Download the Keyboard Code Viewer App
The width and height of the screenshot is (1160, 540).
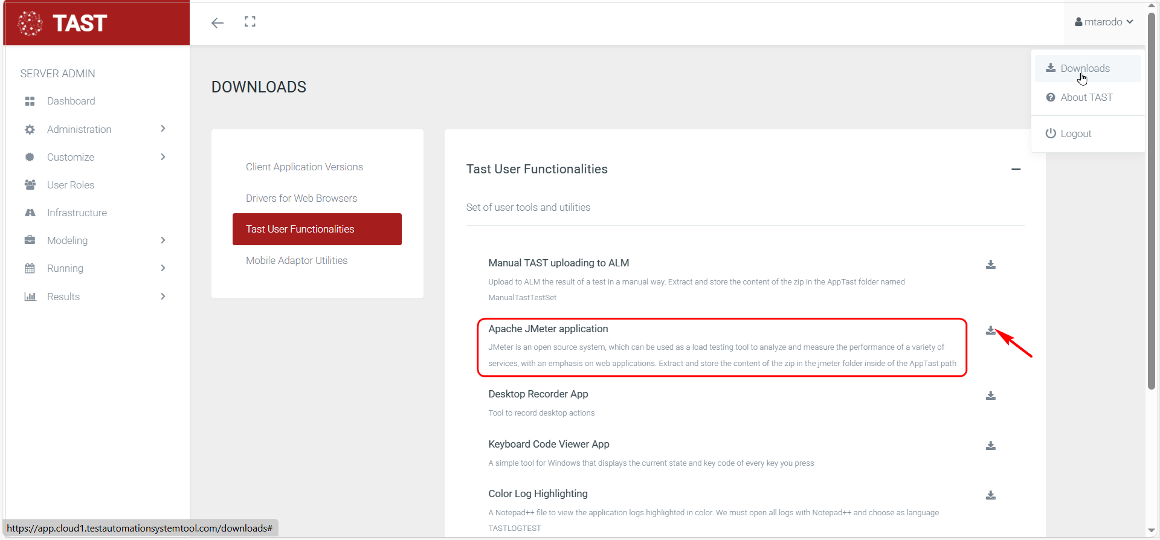(991, 446)
